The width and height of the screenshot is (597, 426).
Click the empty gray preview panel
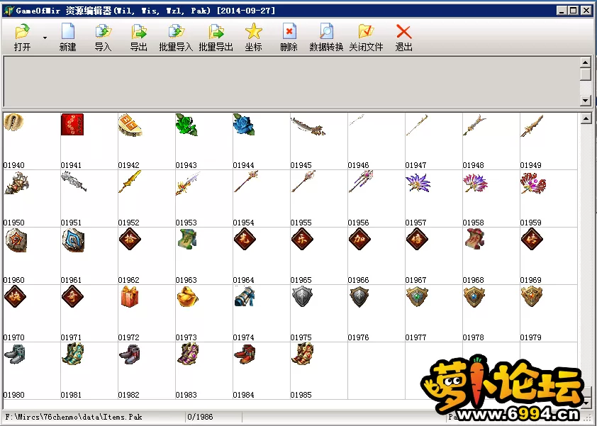pyautogui.click(x=291, y=81)
